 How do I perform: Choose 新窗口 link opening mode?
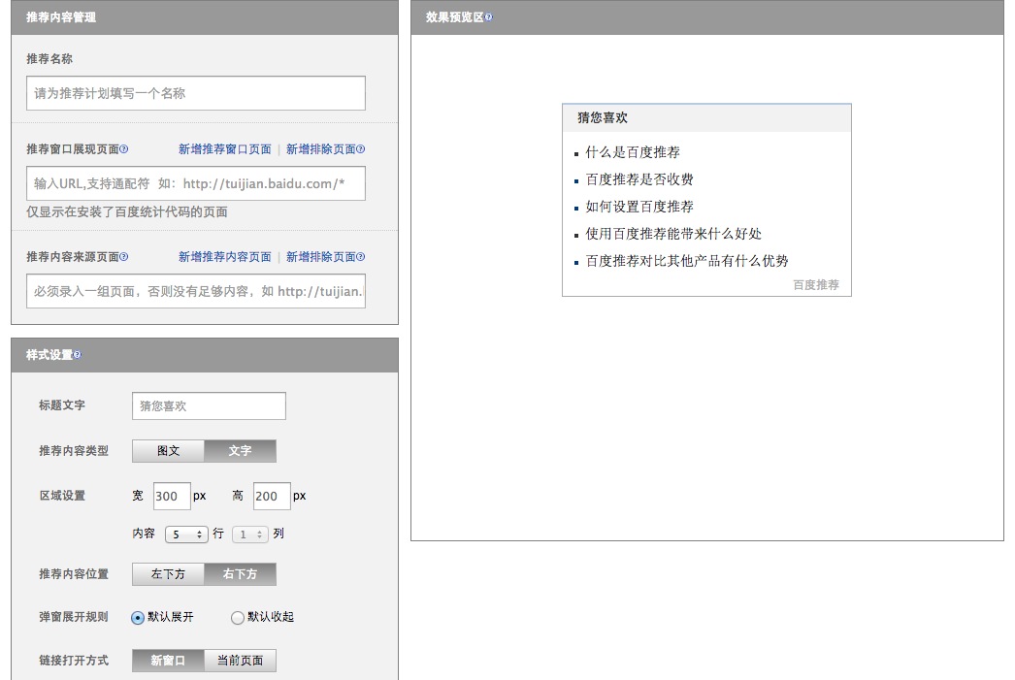(x=168, y=661)
